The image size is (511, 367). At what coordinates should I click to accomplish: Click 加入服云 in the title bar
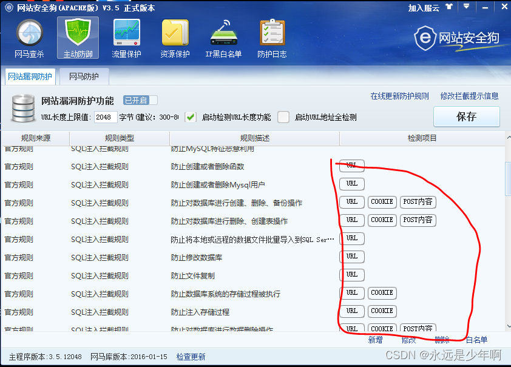(x=424, y=7)
